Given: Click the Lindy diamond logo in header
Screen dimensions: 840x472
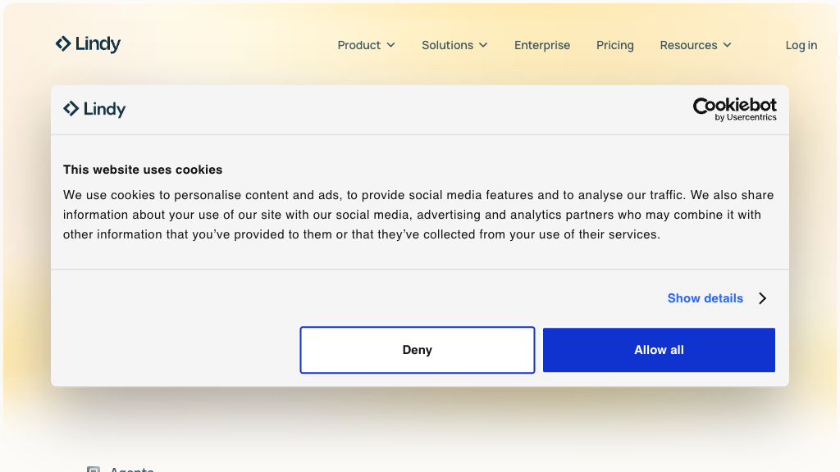Looking at the screenshot, I should [x=63, y=44].
